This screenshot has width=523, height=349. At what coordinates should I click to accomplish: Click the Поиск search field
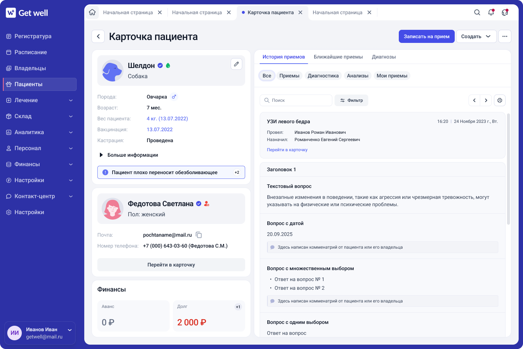296,100
